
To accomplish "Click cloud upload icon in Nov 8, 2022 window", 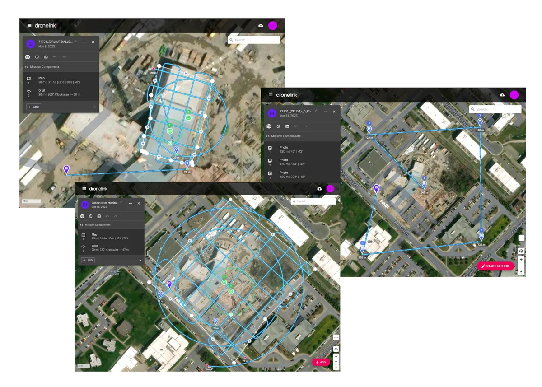I will pyautogui.click(x=261, y=26).
